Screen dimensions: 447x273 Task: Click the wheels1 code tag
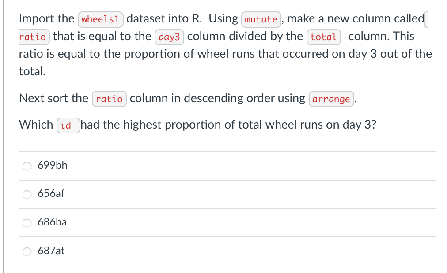click(x=100, y=19)
